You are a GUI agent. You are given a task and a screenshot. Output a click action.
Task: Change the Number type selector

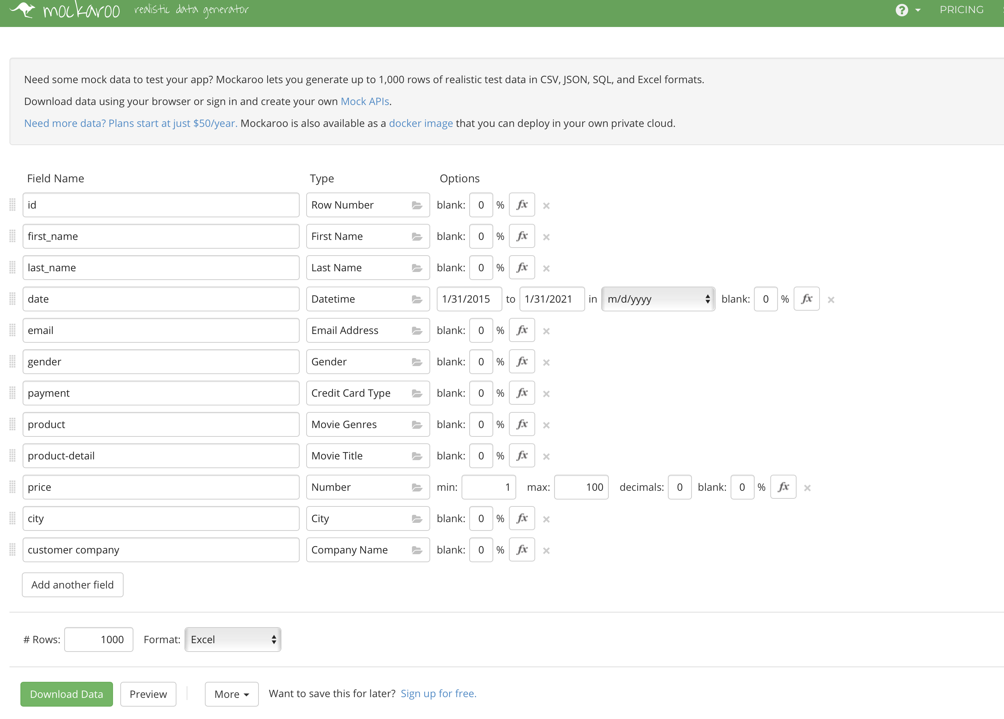click(x=368, y=487)
